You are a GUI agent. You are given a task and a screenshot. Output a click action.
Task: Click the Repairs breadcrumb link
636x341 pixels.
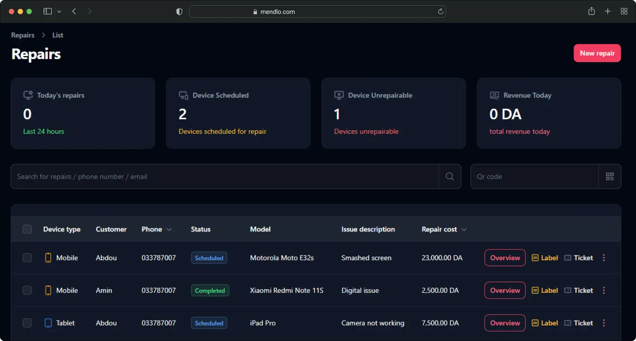point(23,35)
